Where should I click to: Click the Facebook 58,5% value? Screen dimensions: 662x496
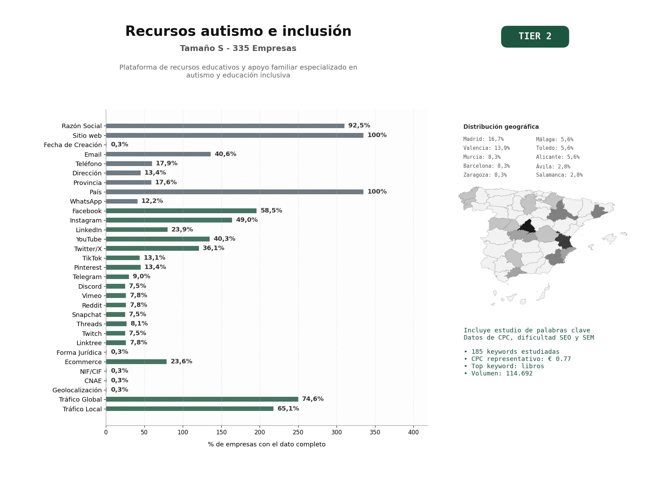pos(271,210)
